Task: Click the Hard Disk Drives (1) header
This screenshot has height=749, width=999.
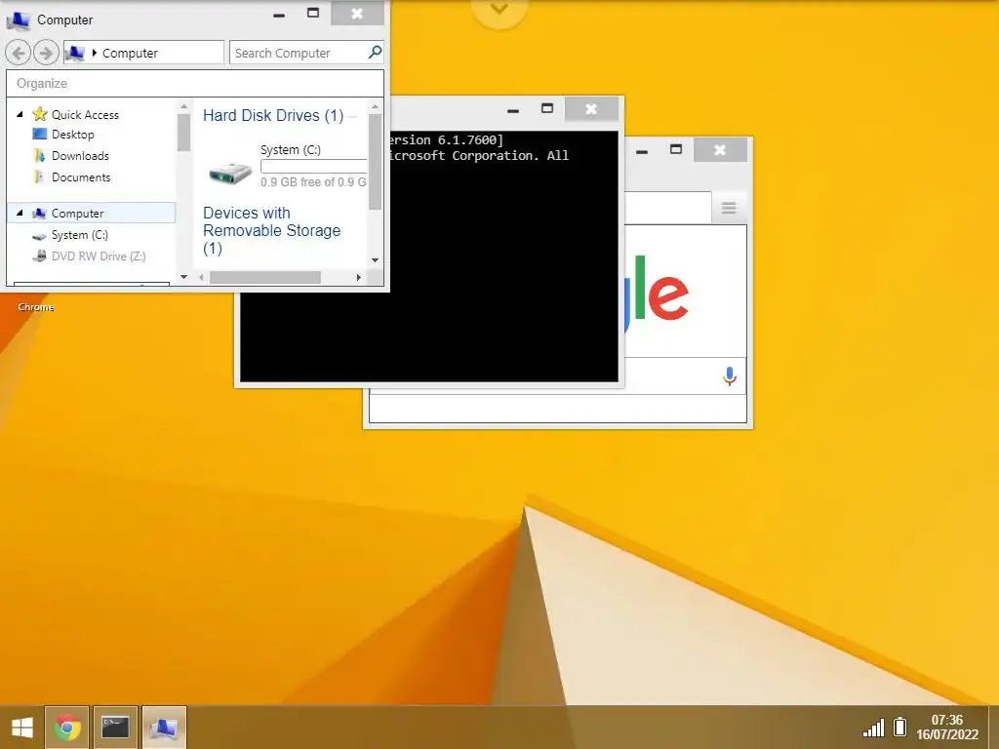Action: click(273, 115)
